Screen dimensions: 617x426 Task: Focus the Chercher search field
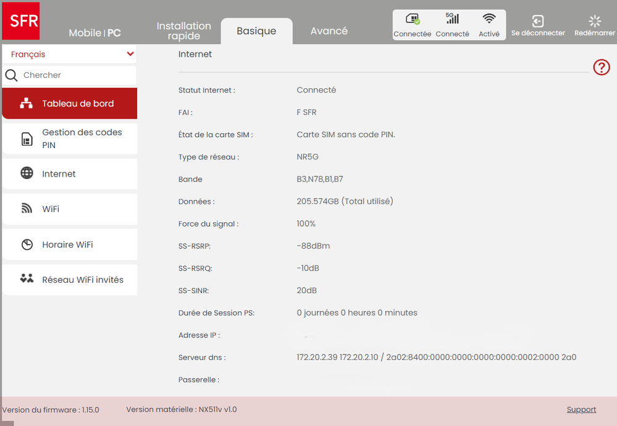[77, 75]
